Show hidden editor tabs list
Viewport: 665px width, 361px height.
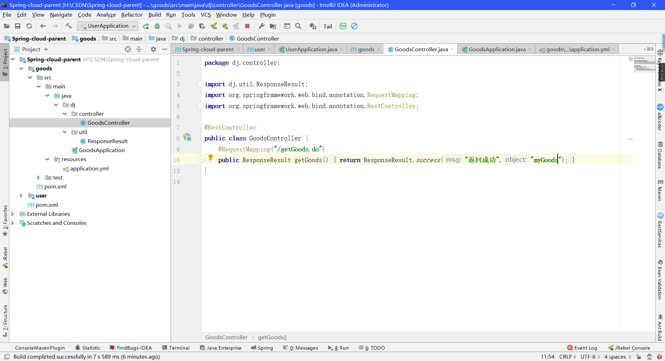point(648,49)
